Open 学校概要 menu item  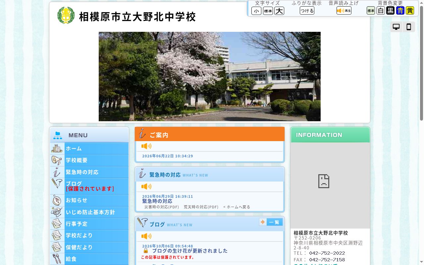[x=89, y=160]
